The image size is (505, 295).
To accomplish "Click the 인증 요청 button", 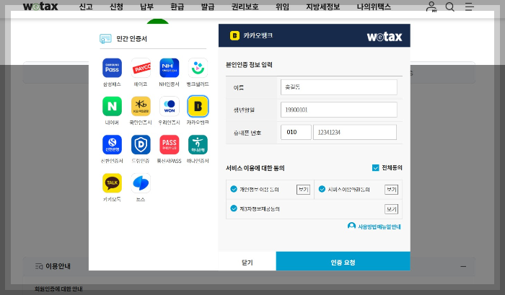I will click(x=343, y=261).
